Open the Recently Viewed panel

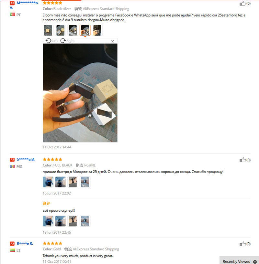pos(239,261)
